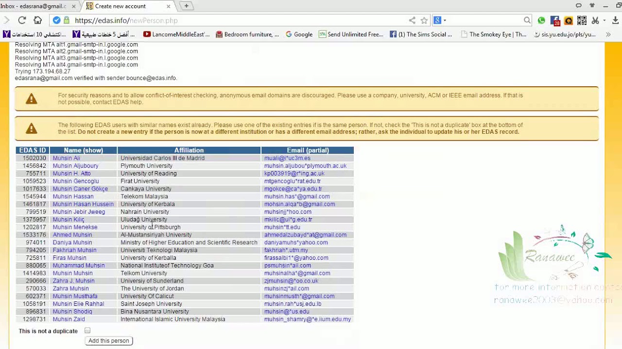Open the Facebook notifications extension
The image size is (622, 349).
click(x=555, y=20)
